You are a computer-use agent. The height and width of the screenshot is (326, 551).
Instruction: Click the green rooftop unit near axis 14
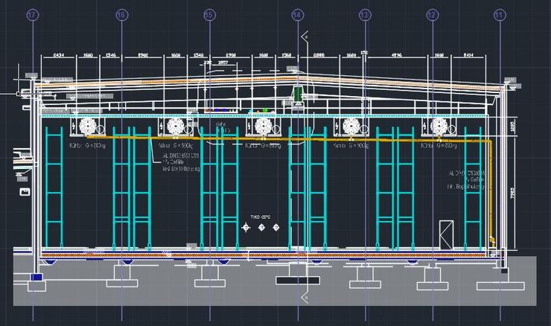297,94
